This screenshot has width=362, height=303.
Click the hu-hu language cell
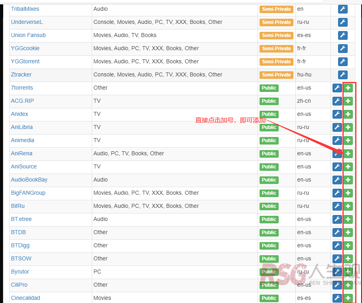click(304, 75)
